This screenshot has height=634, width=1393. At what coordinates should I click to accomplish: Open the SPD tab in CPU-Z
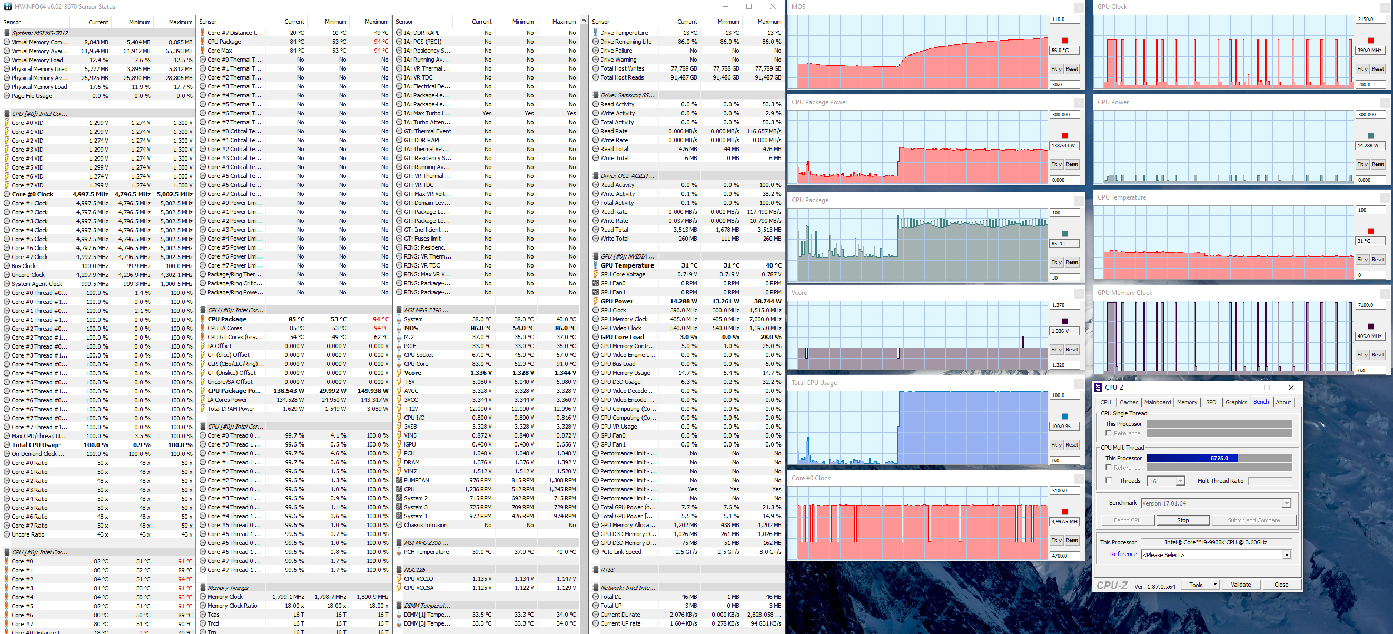click(1211, 402)
